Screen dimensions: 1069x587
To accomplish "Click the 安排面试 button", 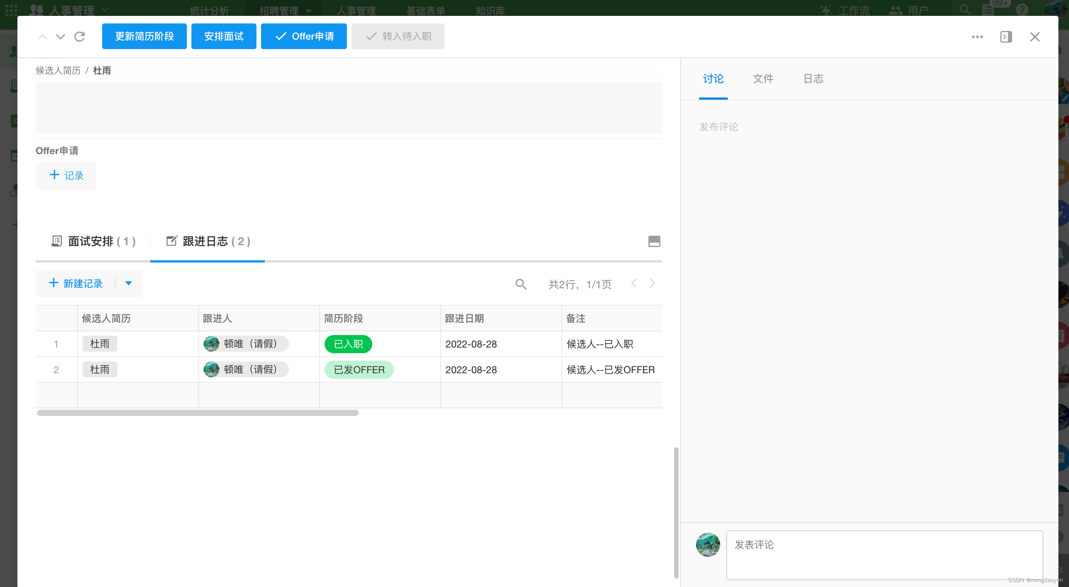I will (x=224, y=37).
